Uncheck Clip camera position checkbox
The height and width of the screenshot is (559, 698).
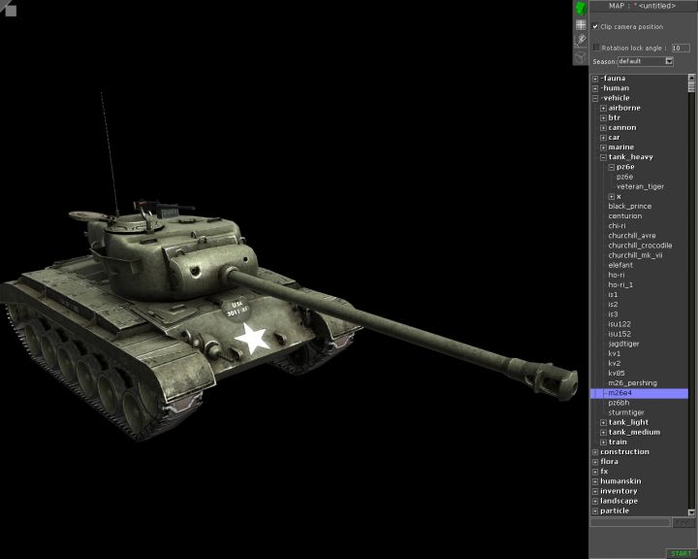click(x=595, y=27)
